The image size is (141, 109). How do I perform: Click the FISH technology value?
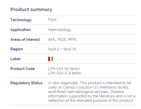tap(52, 20)
